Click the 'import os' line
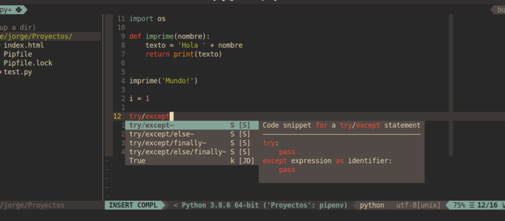 (x=147, y=19)
